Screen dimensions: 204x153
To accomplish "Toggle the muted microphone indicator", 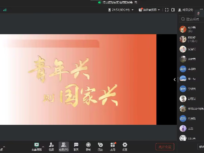I will [199, 13].
